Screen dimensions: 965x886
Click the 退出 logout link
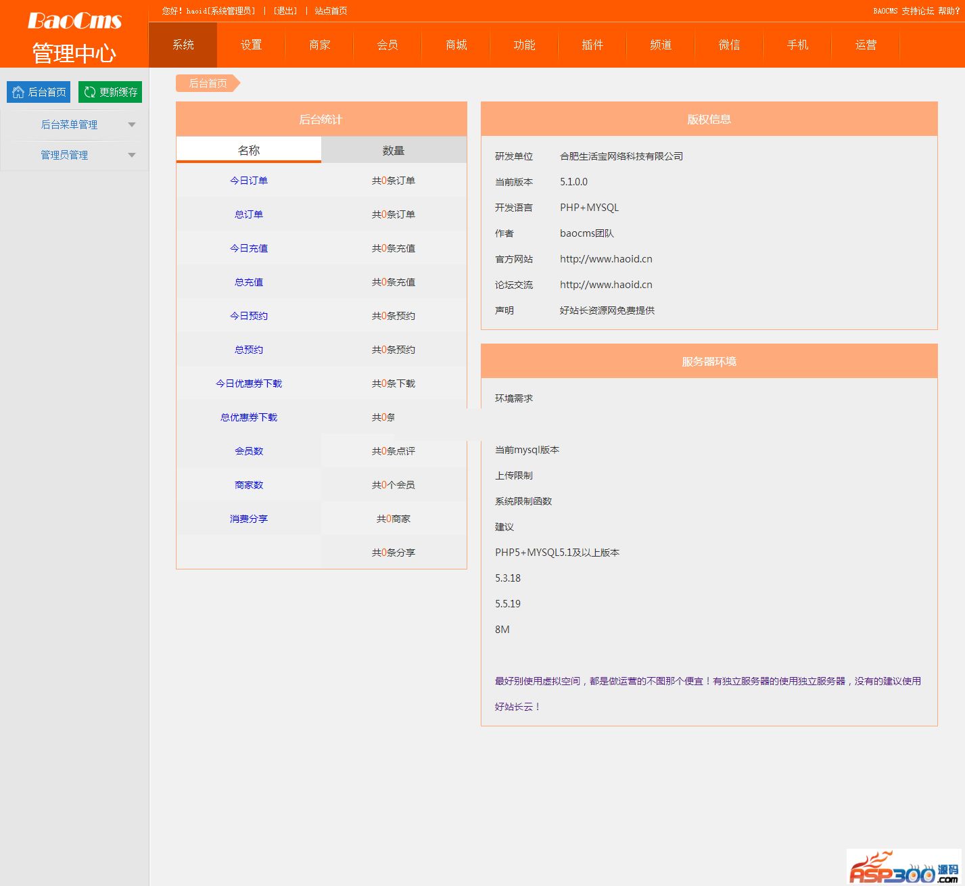285,11
